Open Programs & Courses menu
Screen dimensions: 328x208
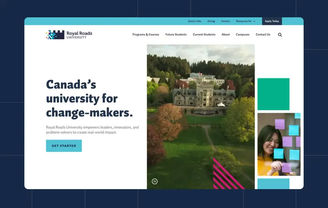tap(146, 34)
